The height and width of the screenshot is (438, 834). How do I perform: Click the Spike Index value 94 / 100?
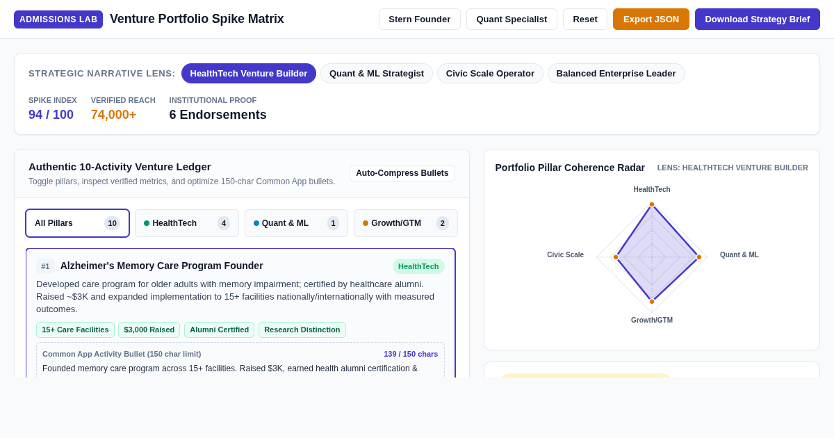[x=51, y=115]
